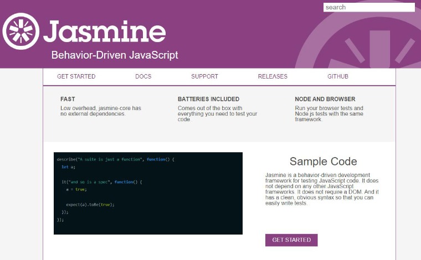Image resolution: width=421 pixels, height=260 pixels.
Task: Click the Jasmine wordmark title
Action: 105,31
